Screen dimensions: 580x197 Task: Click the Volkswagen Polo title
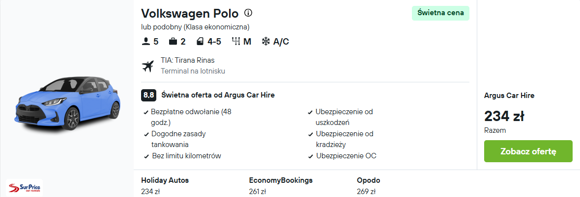point(190,13)
